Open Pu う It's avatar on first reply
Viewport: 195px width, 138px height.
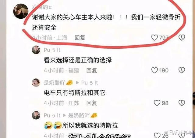click(36, 50)
